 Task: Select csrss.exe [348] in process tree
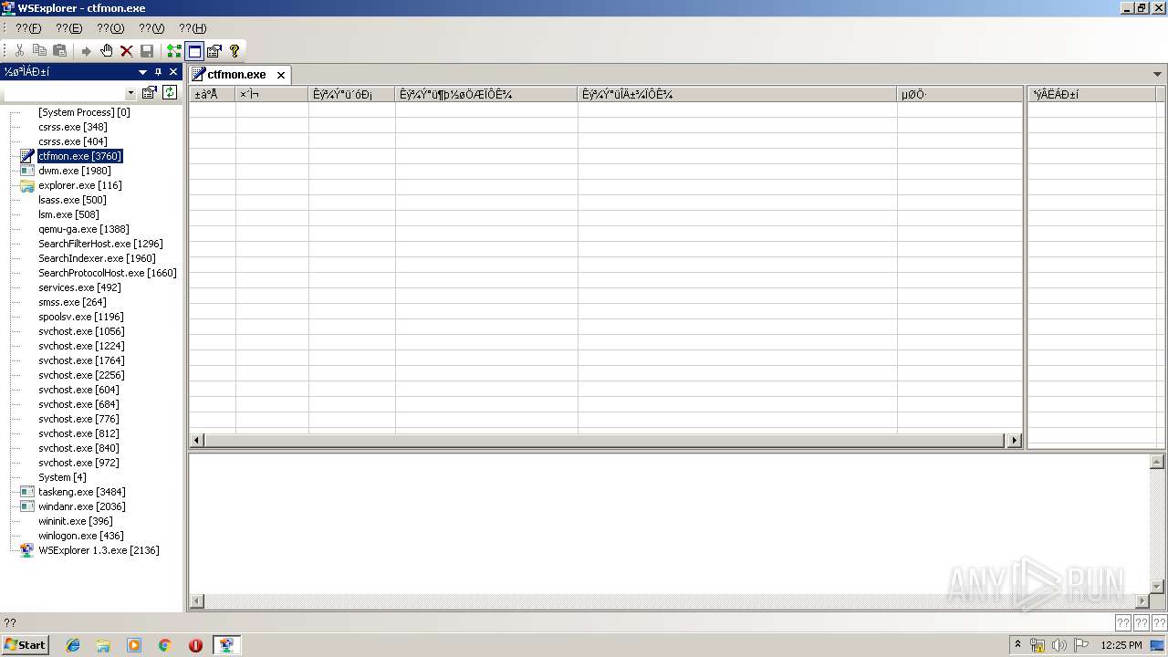pyautogui.click(x=73, y=127)
